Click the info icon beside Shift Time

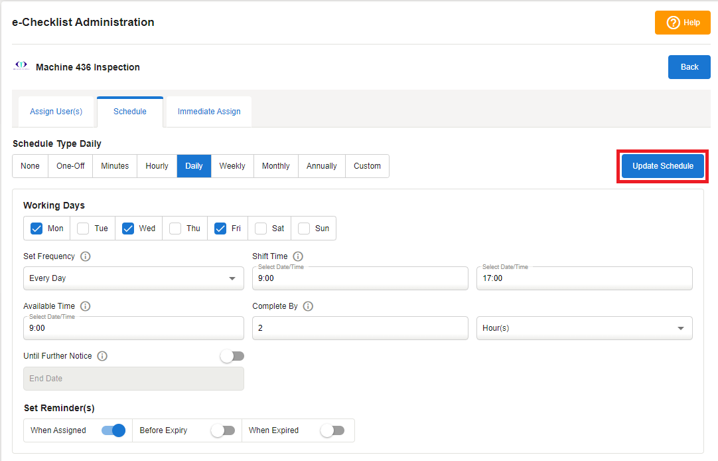click(298, 256)
